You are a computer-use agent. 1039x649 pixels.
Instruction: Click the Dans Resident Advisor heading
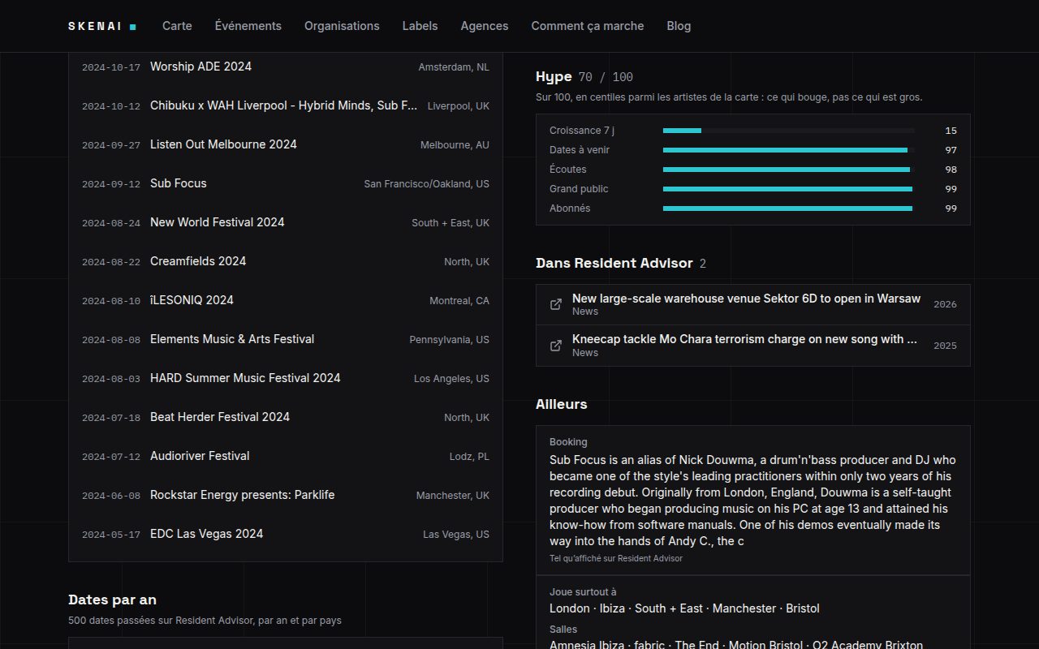pos(614,263)
